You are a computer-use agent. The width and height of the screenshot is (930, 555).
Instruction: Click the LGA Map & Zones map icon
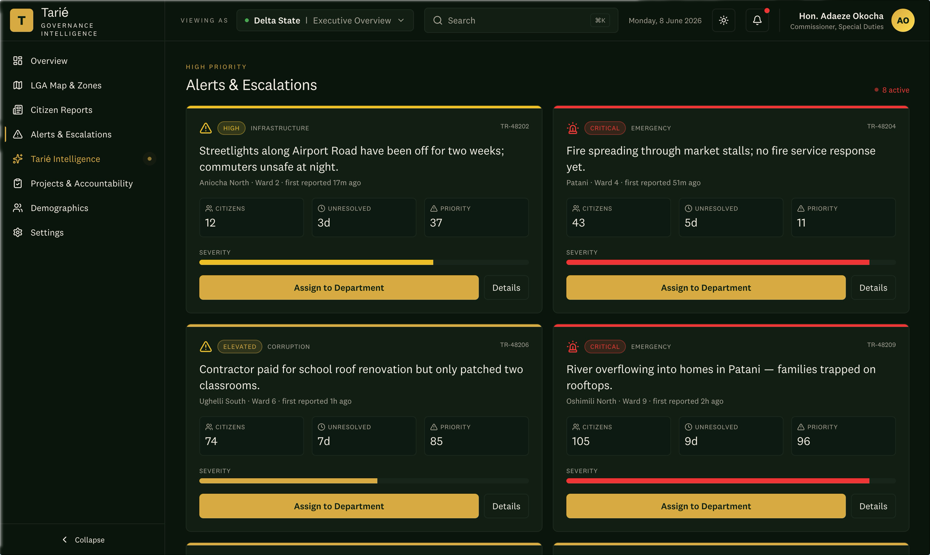tap(18, 85)
